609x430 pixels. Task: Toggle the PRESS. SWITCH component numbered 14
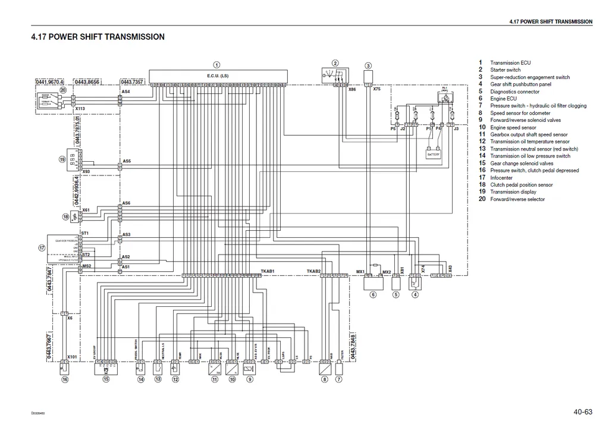[x=140, y=369]
